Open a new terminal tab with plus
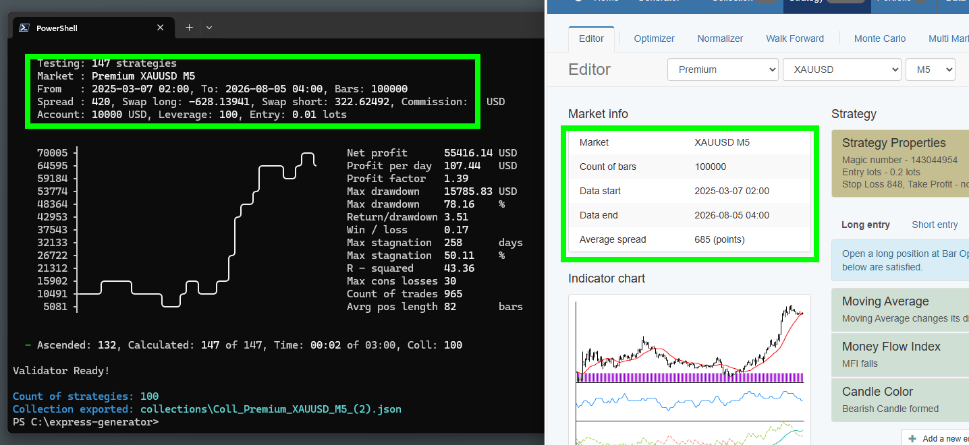The height and width of the screenshot is (445, 969). point(189,28)
